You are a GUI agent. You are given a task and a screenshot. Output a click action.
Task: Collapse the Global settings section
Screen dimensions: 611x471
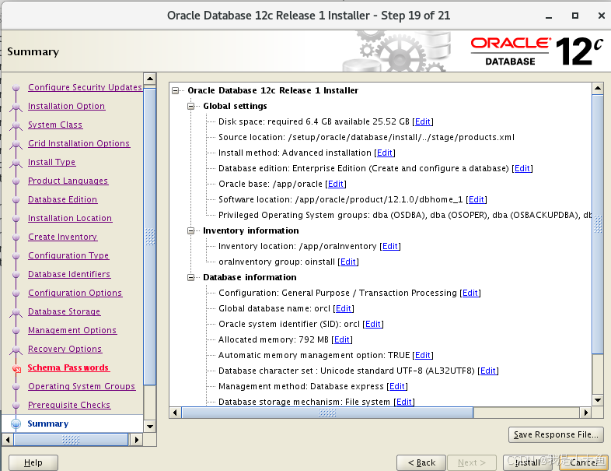click(191, 106)
